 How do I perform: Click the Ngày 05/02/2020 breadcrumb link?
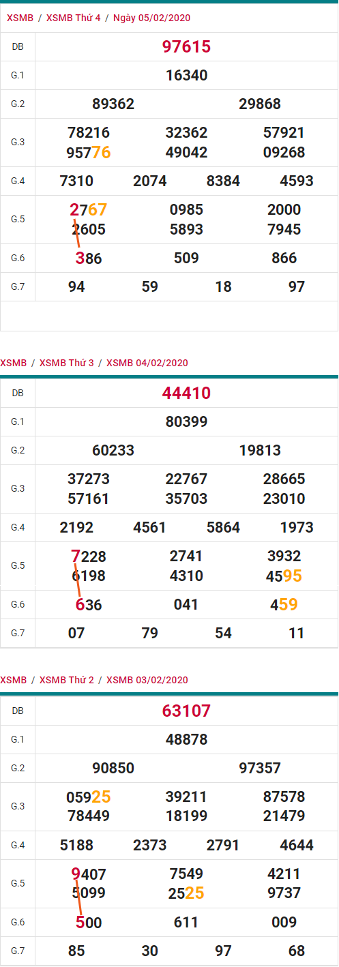pyautogui.click(x=151, y=18)
